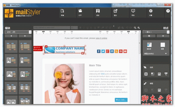This screenshot has height=107, width=175.
Task: Select a single cell with the cell icon
Action: 153,74
